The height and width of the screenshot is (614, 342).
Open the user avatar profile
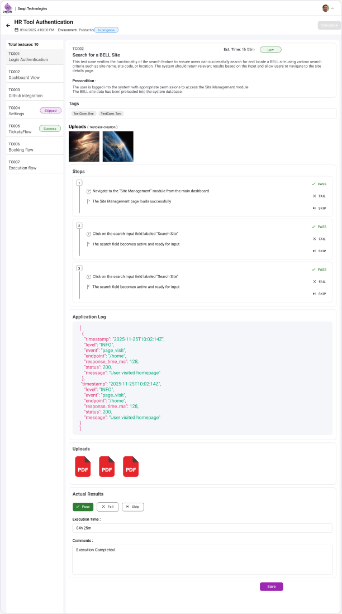(x=325, y=8)
